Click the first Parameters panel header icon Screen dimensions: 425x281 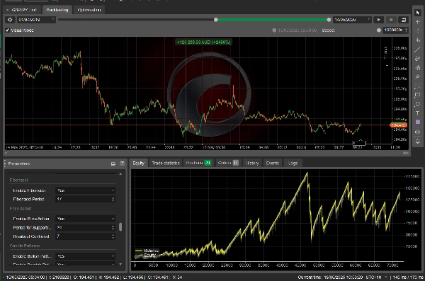[x=113, y=164]
